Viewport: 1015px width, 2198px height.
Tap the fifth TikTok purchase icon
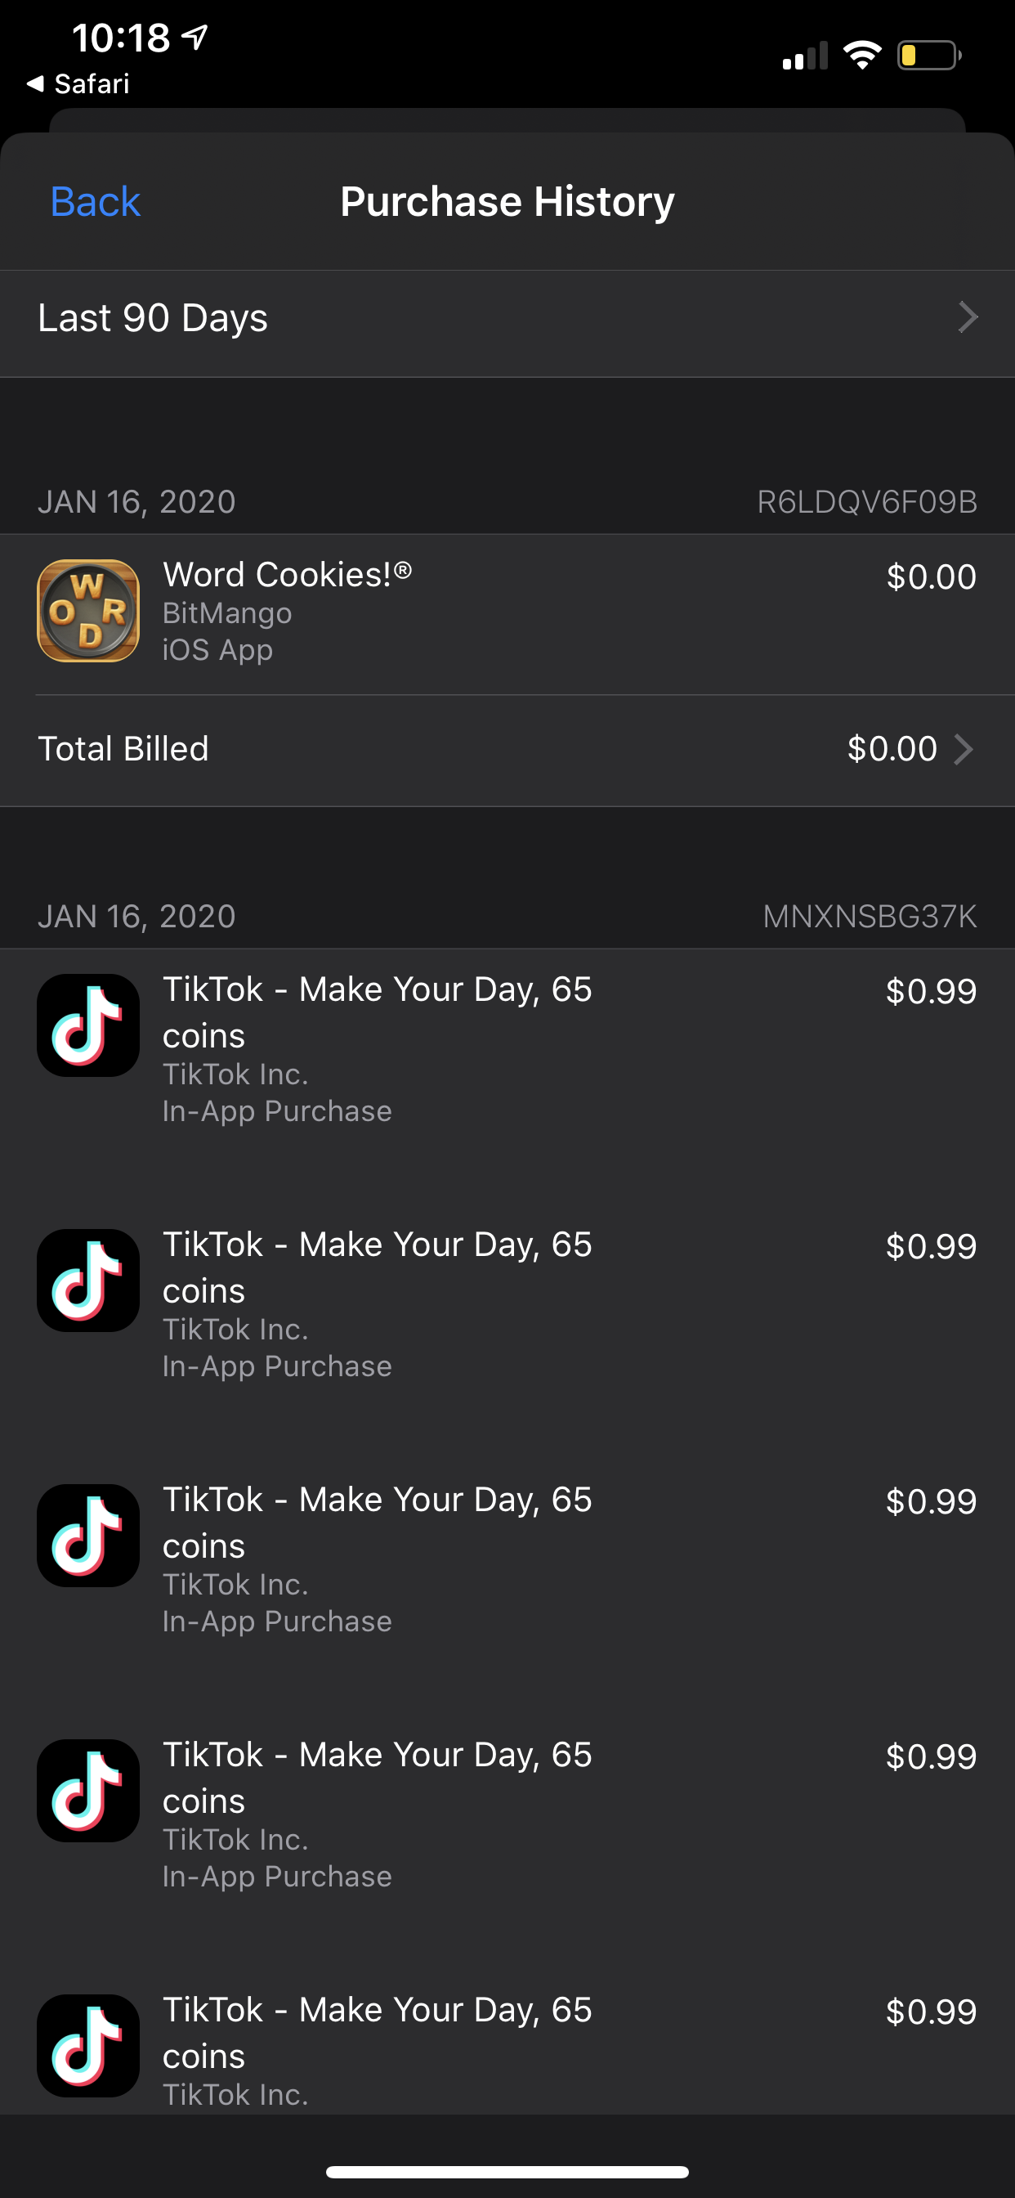[x=88, y=2045]
